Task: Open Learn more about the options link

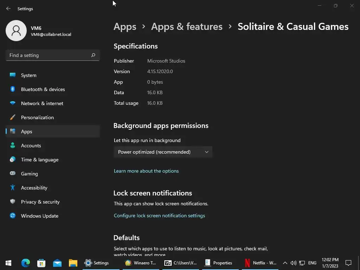Action: click(x=146, y=171)
